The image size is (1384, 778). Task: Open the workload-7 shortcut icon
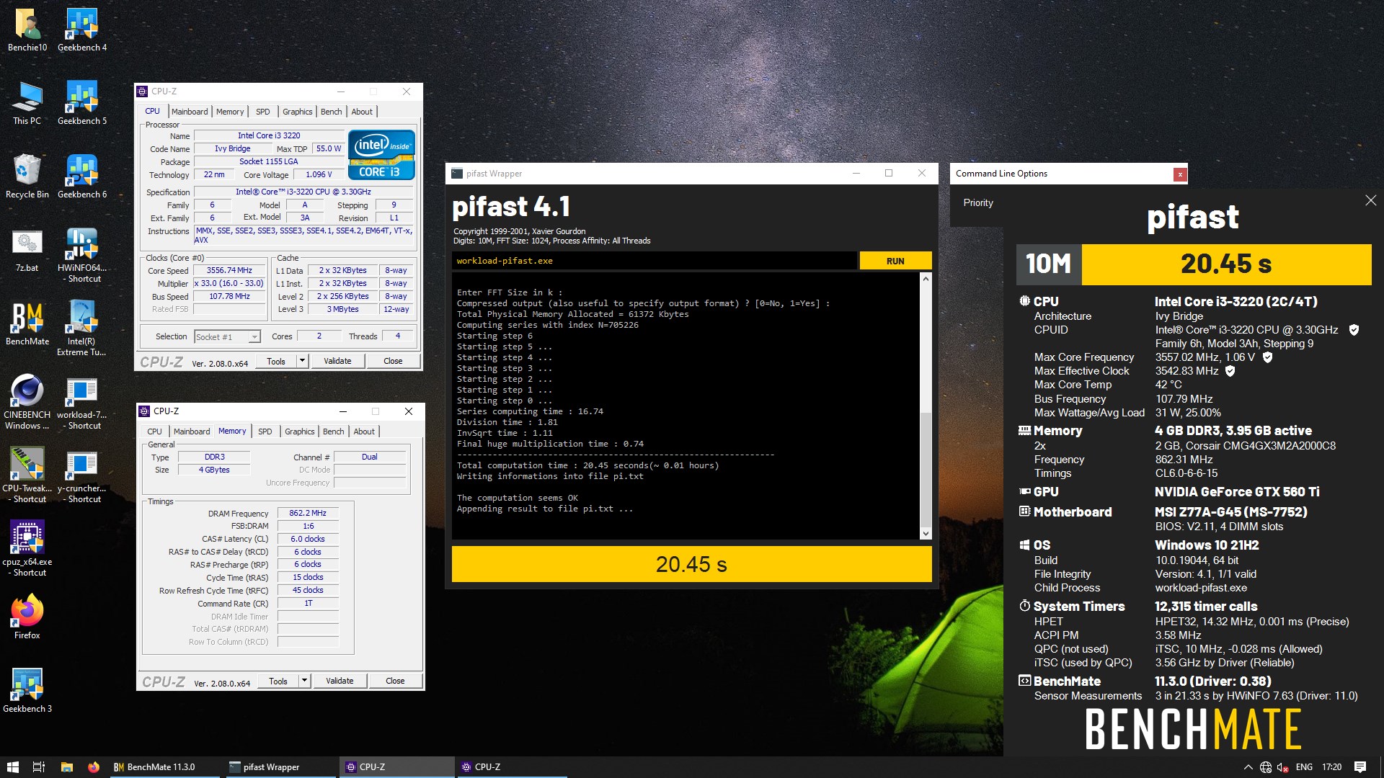click(82, 403)
